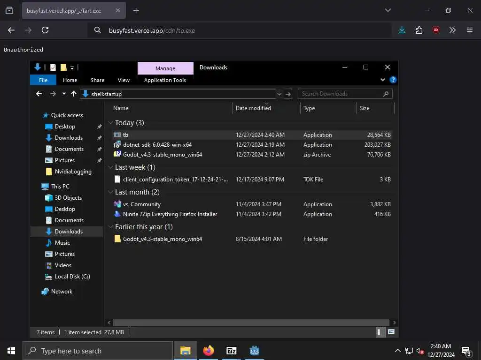Open the View ribbon tab
The image size is (481, 360).
point(124,80)
